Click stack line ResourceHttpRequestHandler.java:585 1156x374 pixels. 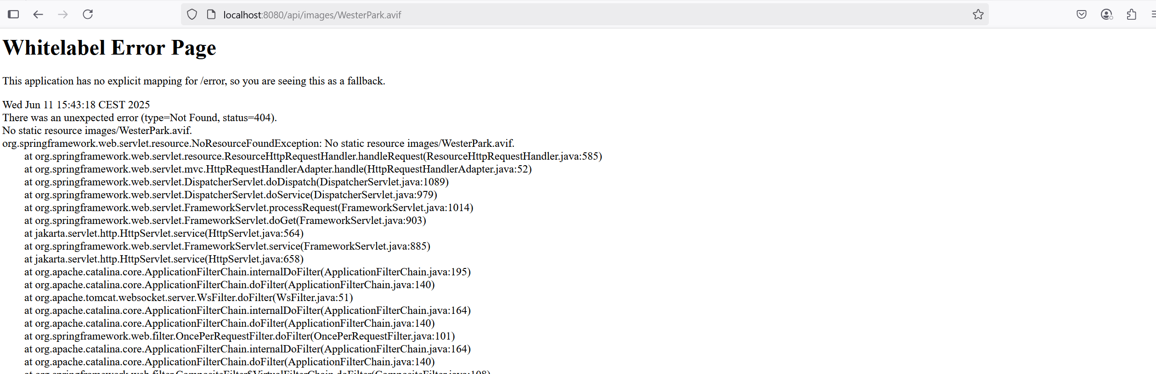[x=313, y=156]
